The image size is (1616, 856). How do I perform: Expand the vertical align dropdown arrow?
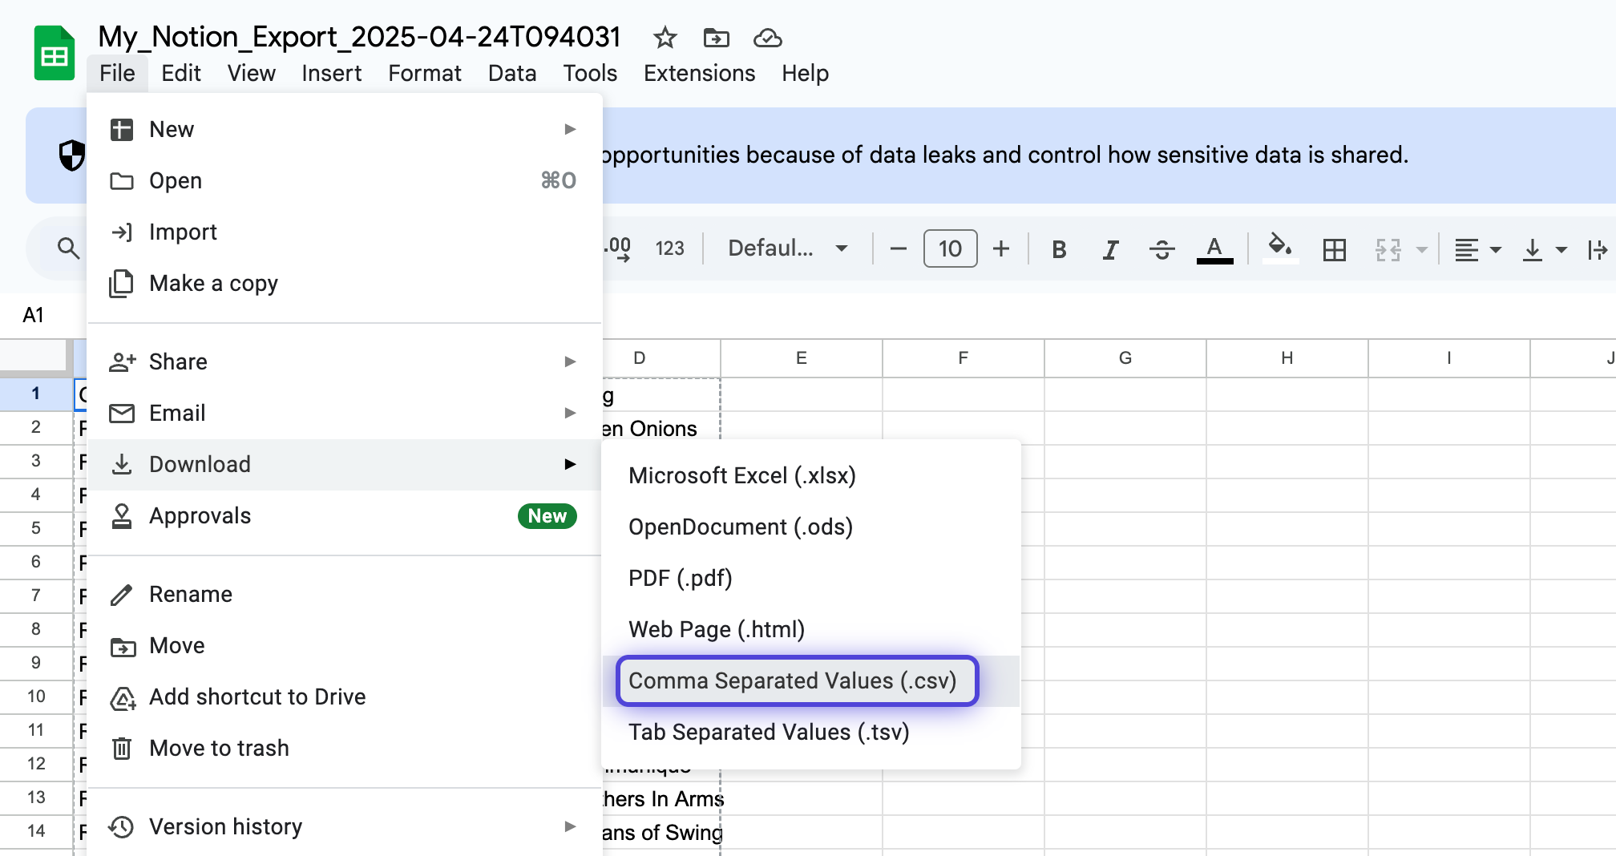click(1561, 249)
